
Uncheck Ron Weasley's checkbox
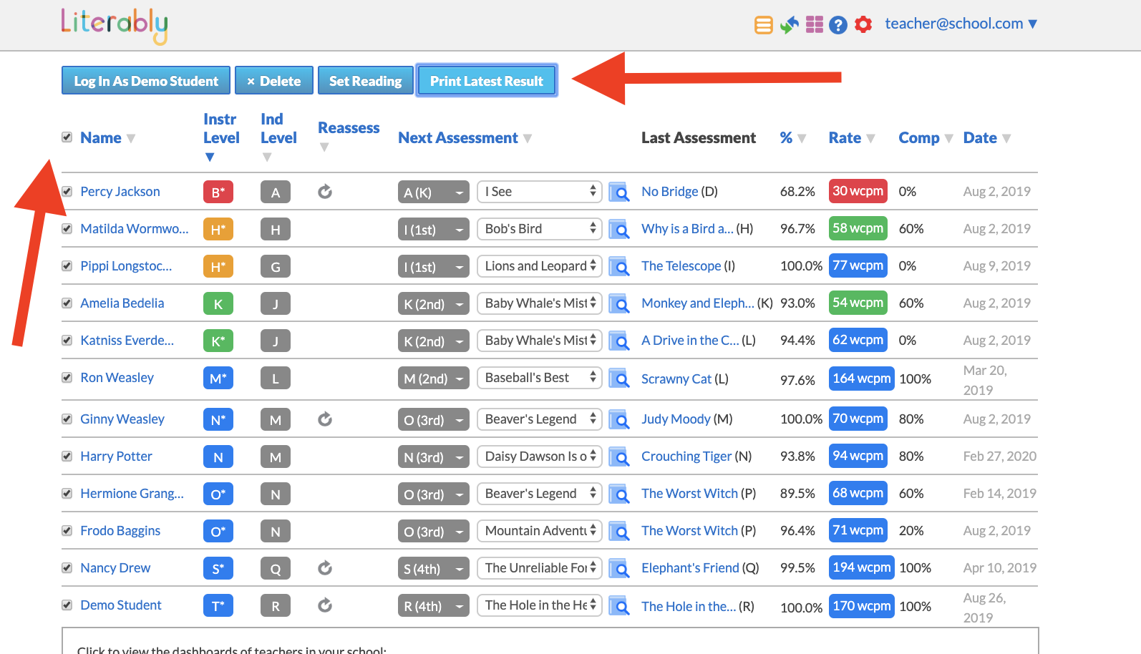[67, 377]
